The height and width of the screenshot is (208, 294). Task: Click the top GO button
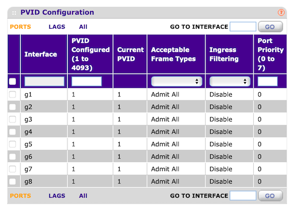270,27
